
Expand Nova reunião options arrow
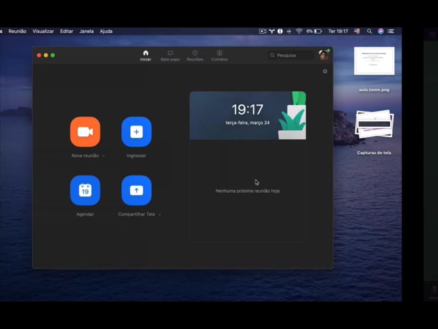103,156
